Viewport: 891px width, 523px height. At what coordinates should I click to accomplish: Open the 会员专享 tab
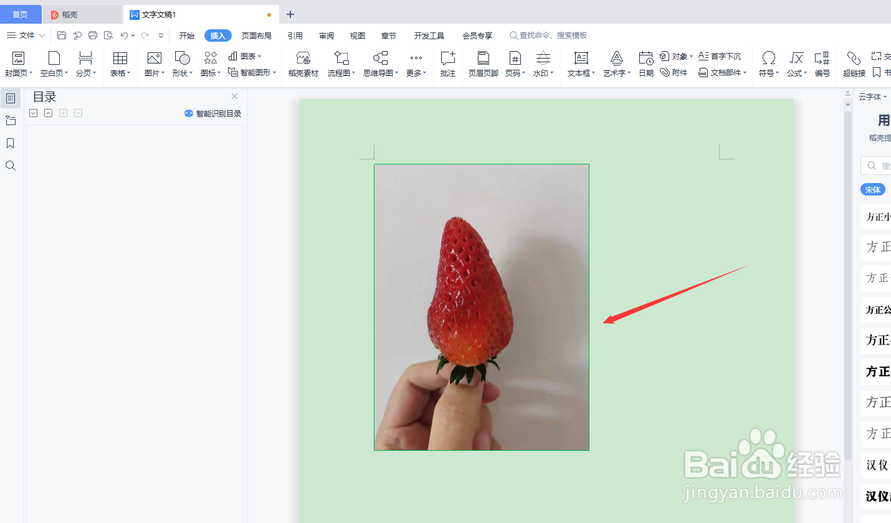pyautogui.click(x=477, y=35)
